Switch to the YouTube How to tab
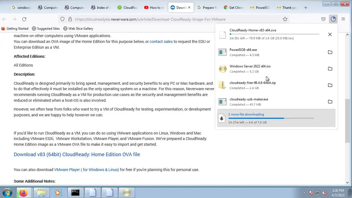 coord(154,7)
